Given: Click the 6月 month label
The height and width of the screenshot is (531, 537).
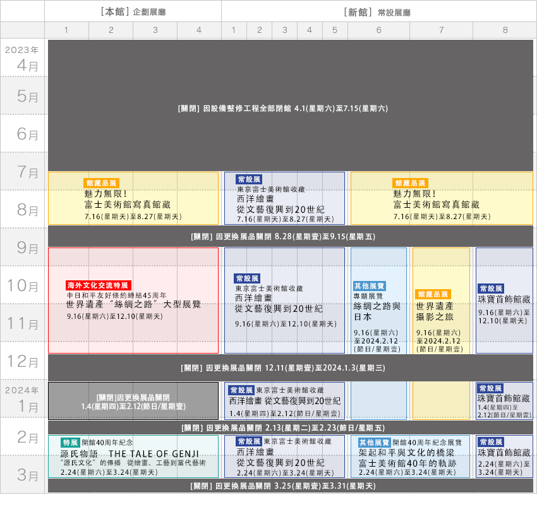Looking at the screenshot, I should 27,134.
